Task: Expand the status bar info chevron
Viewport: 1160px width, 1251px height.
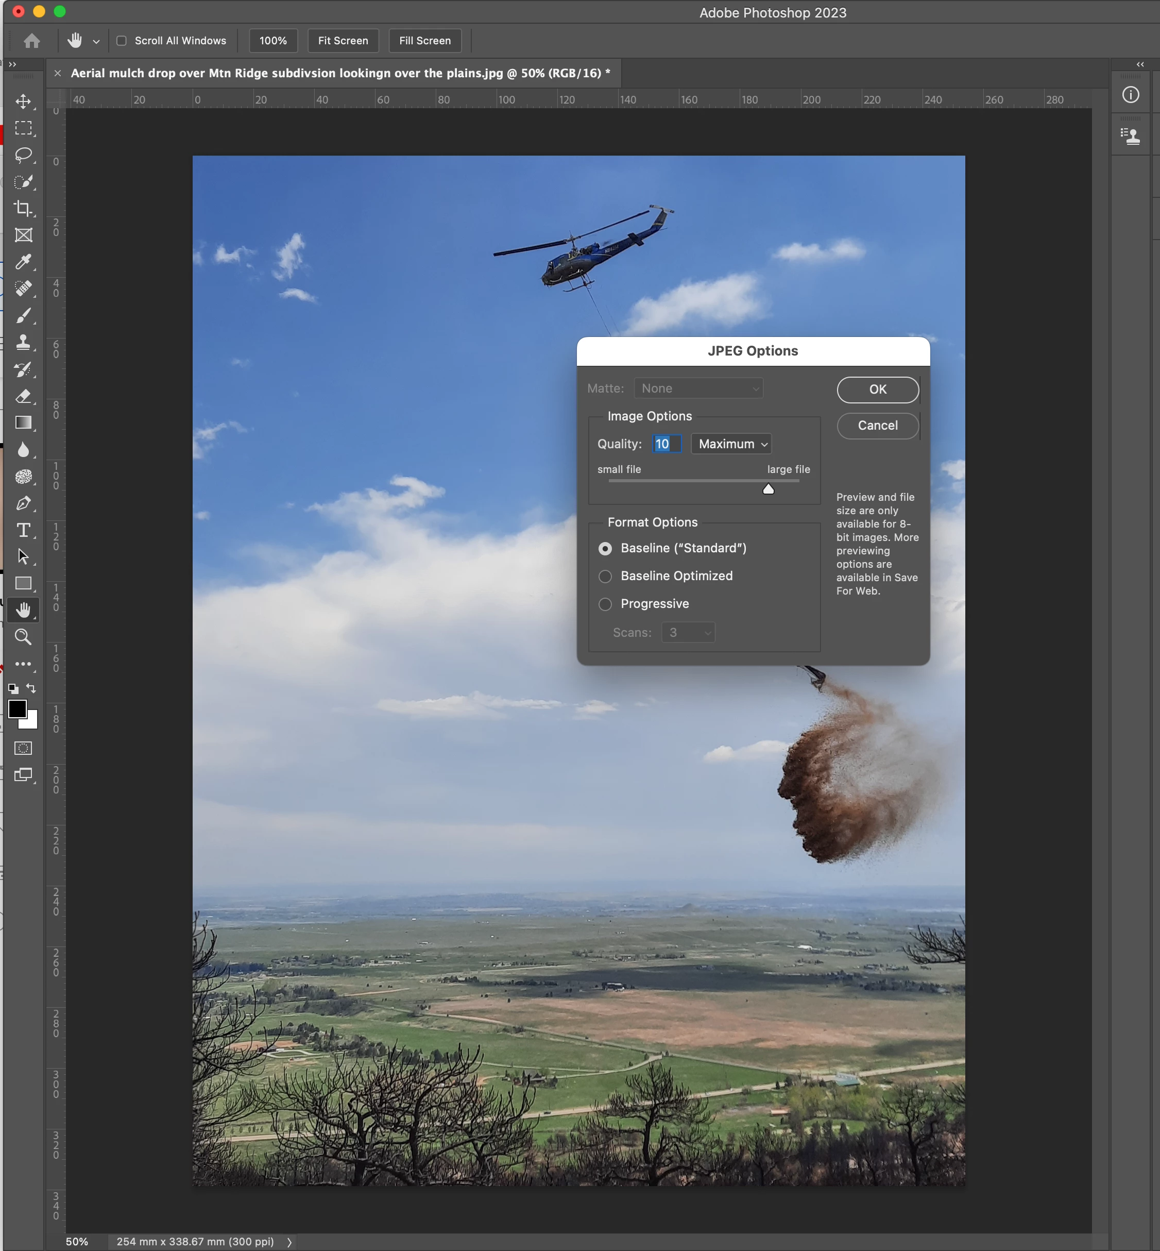Action: [289, 1242]
